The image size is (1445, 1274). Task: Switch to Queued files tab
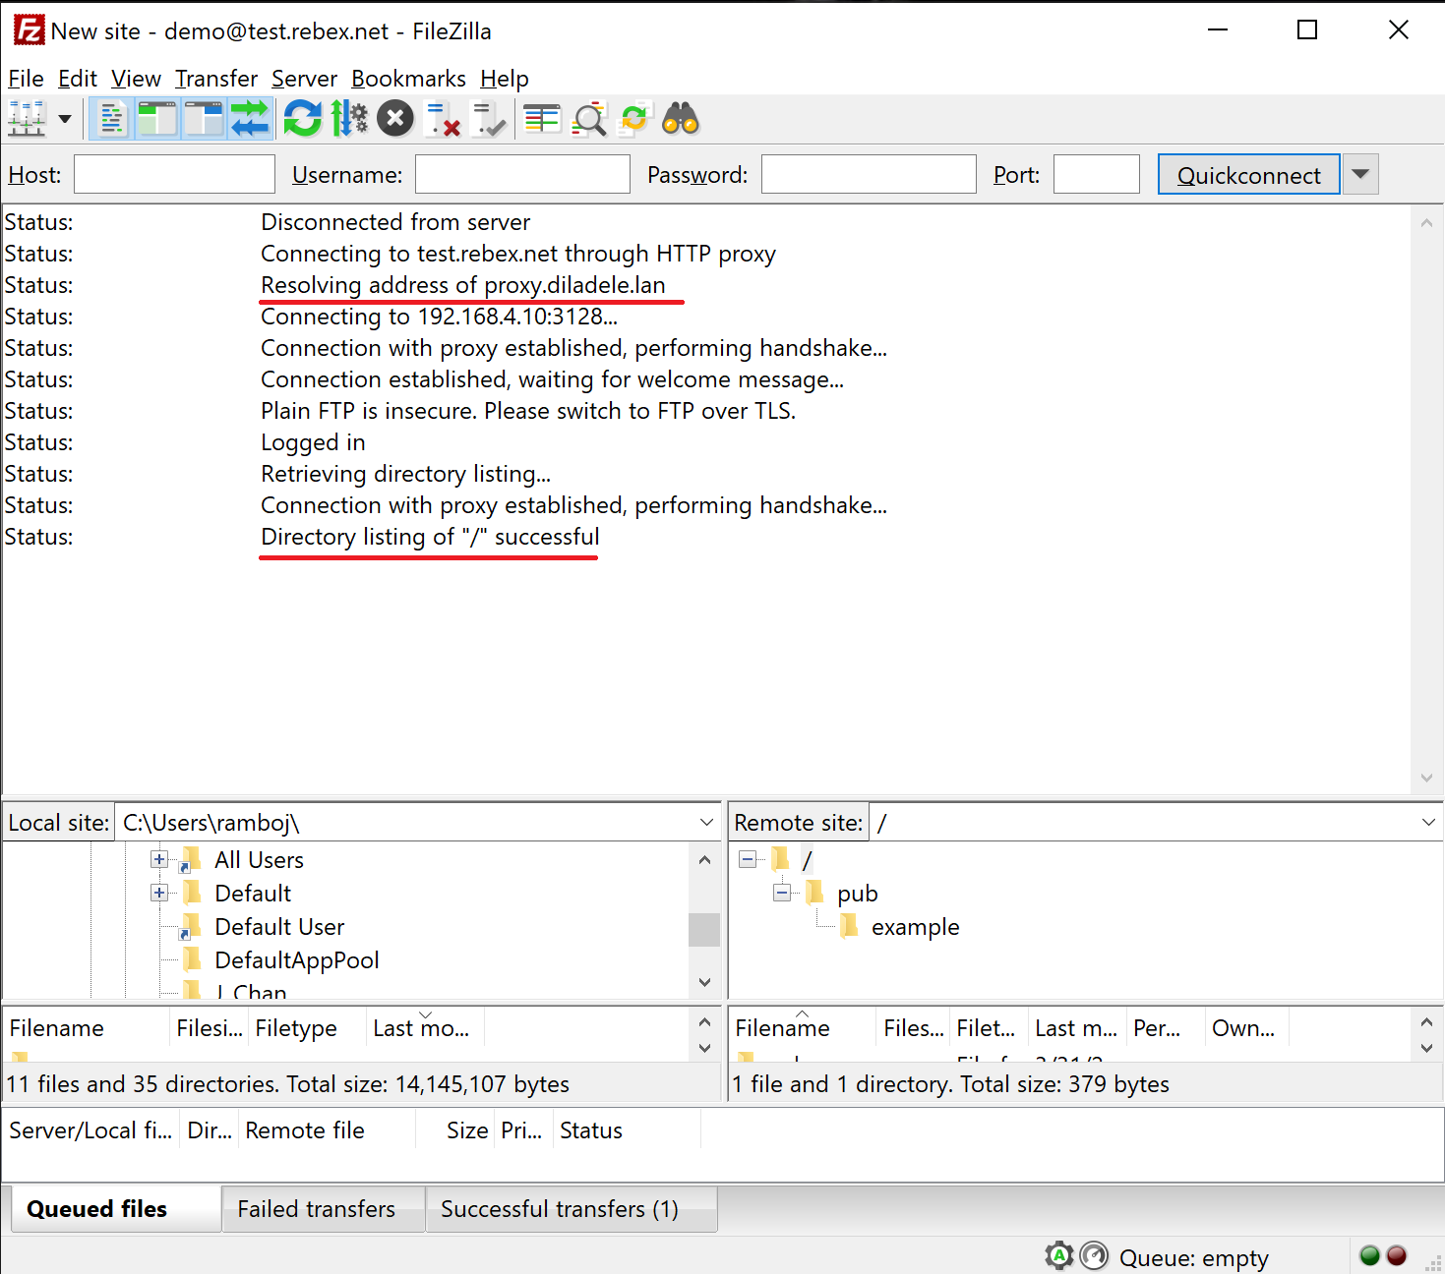(116, 1209)
